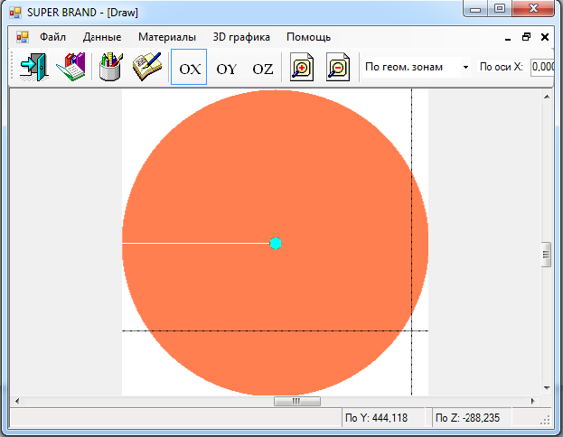563x437 pixels.
Task: Click the 'По оси X' input field
Action: click(x=543, y=67)
